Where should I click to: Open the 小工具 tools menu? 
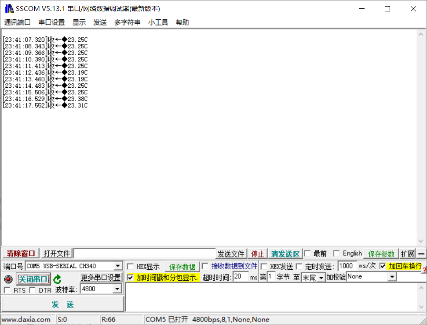[x=158, y=22]
